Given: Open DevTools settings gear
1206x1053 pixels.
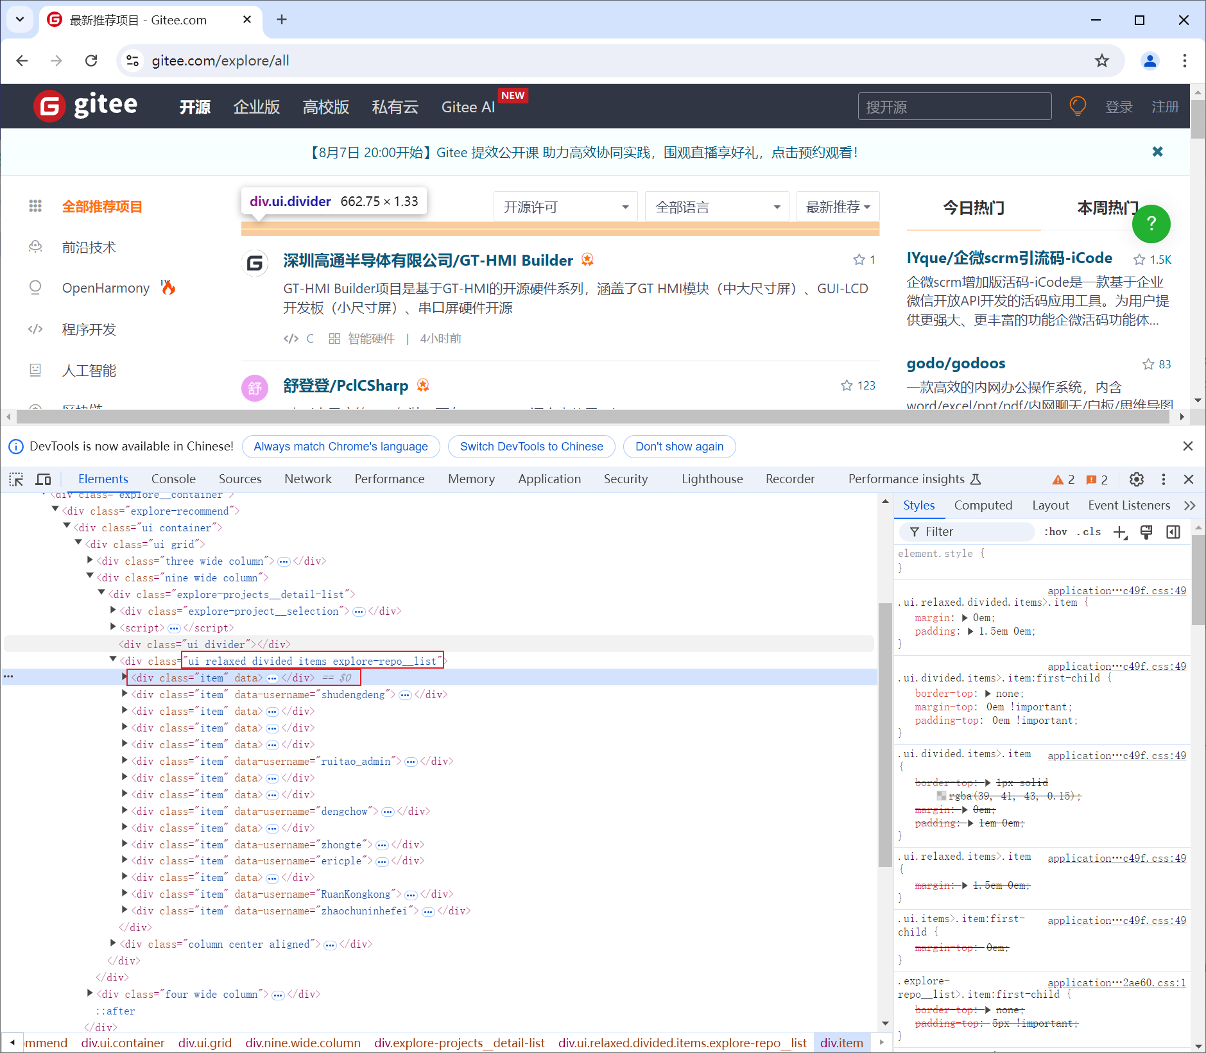Looking at the screenshot, I should point(1137,479).
